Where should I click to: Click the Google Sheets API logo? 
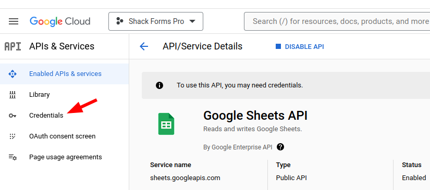pos(166,124)
